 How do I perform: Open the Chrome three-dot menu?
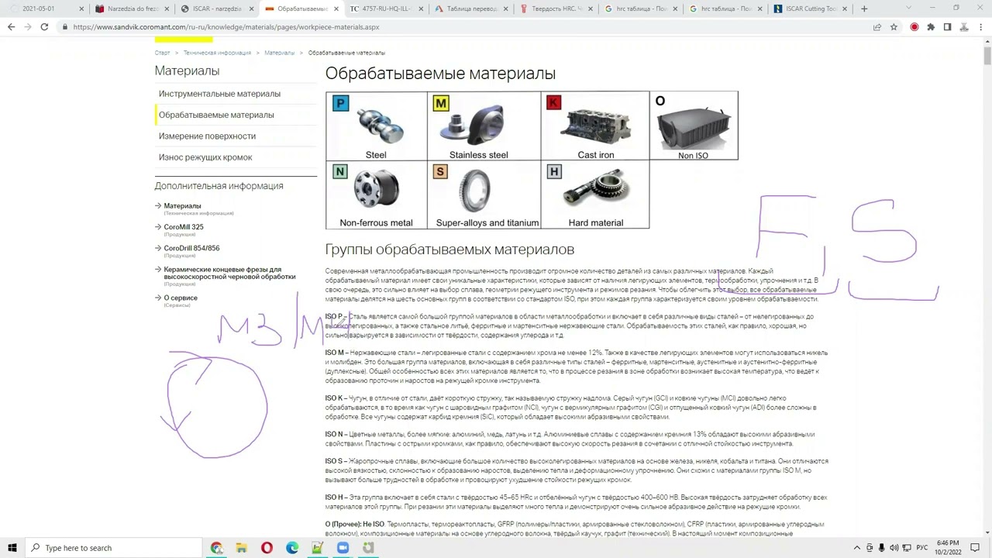point(980,27)
